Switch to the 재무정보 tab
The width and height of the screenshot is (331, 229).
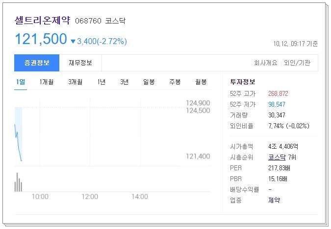(80, 63)
